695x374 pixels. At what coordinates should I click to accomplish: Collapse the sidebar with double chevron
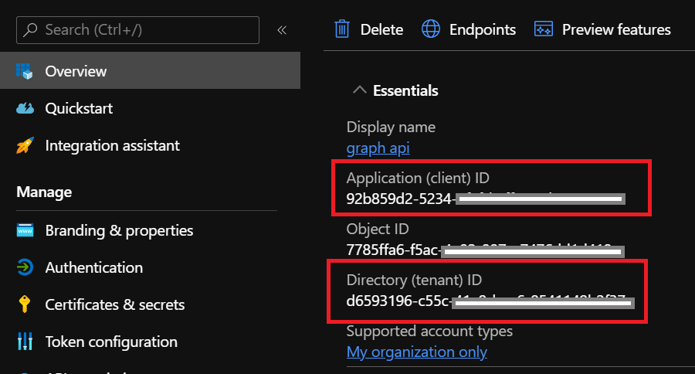(x=282, y=30)
